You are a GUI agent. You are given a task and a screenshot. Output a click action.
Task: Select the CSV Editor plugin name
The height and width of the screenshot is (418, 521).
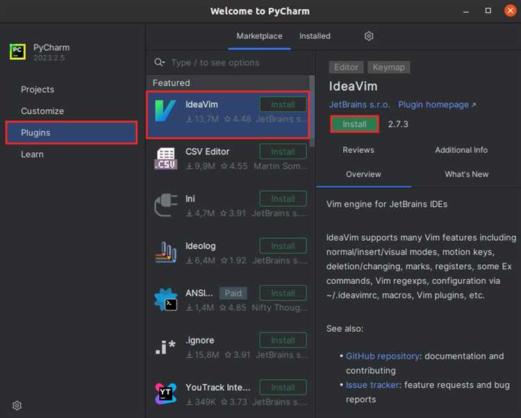pos(207,152)
